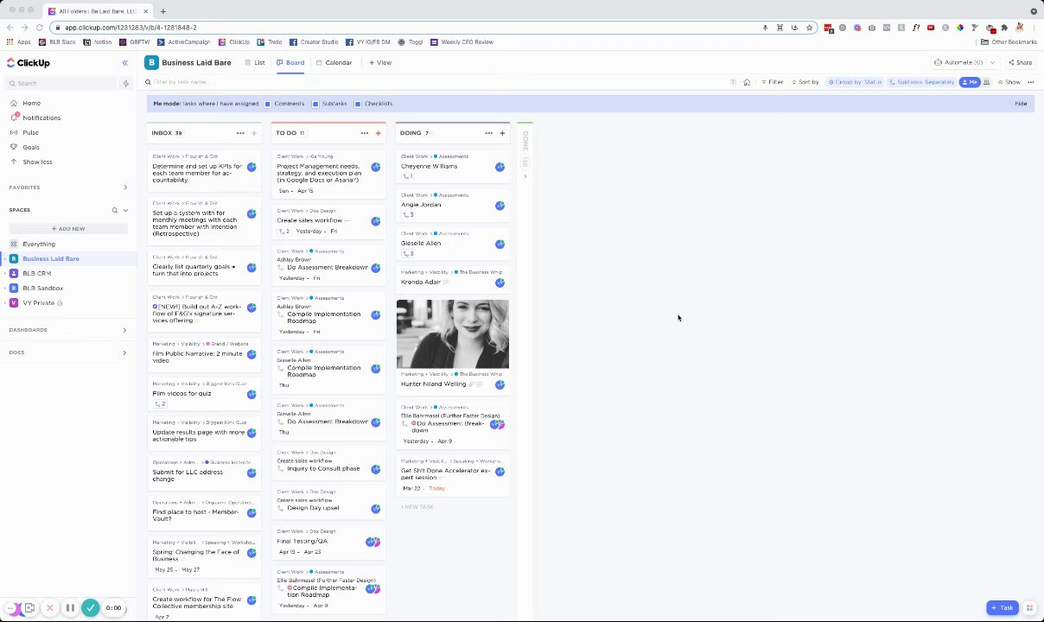The image size is (1044, 622).
Task: Open Group by Status dropdown
Action: click(855, 82)
